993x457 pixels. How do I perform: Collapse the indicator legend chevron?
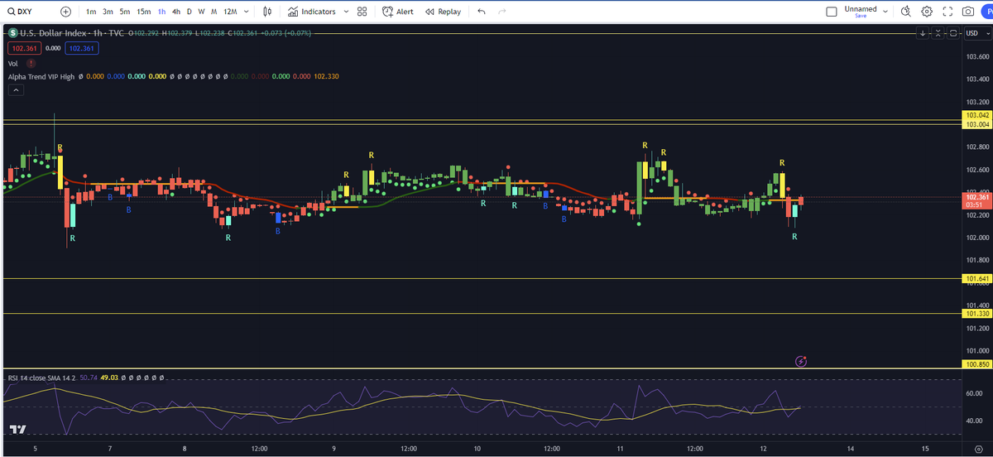click(x=16, y=89)
